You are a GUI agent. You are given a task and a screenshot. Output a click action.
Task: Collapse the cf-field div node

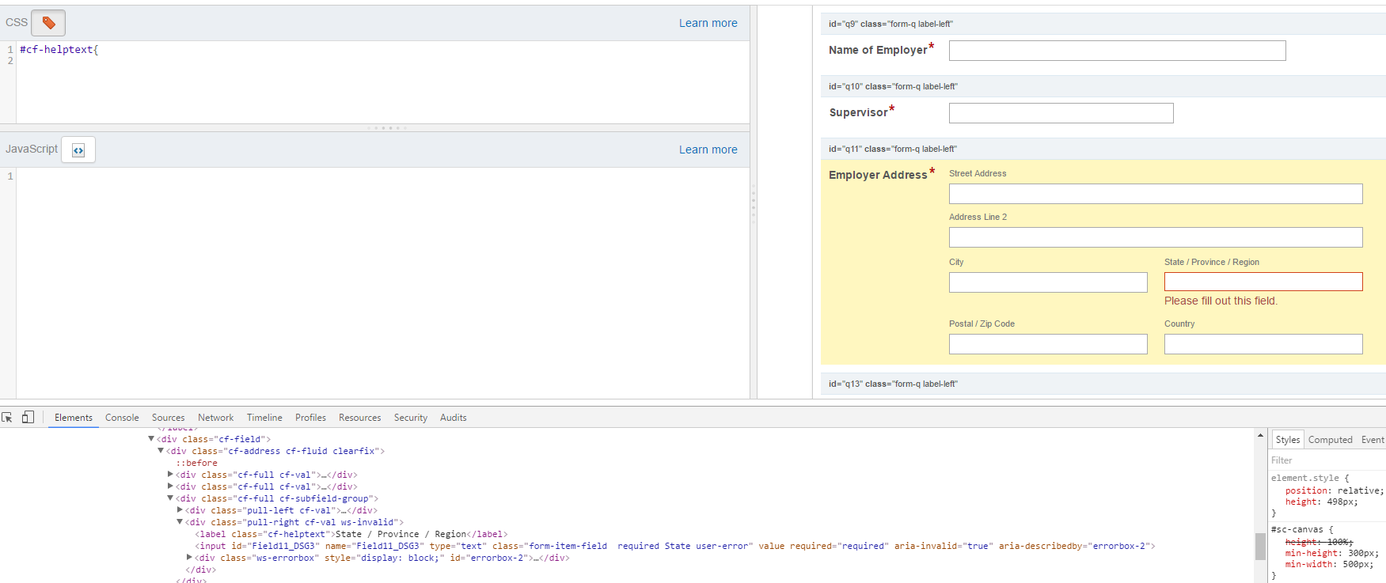(151, 438)
